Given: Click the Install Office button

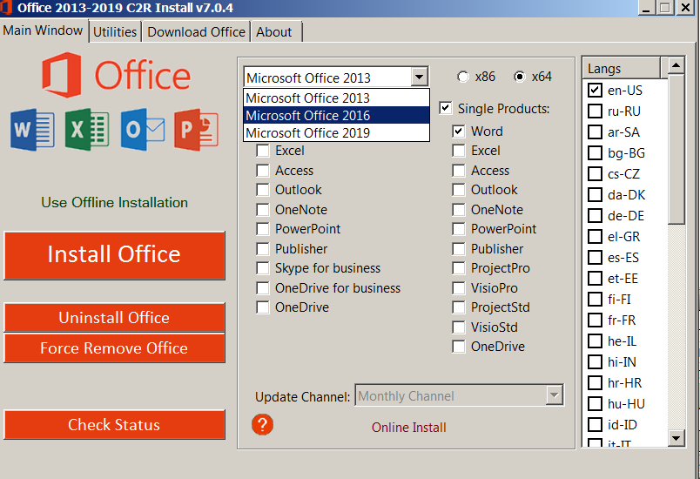Looking at the screenshot, I should coord(114,255).
